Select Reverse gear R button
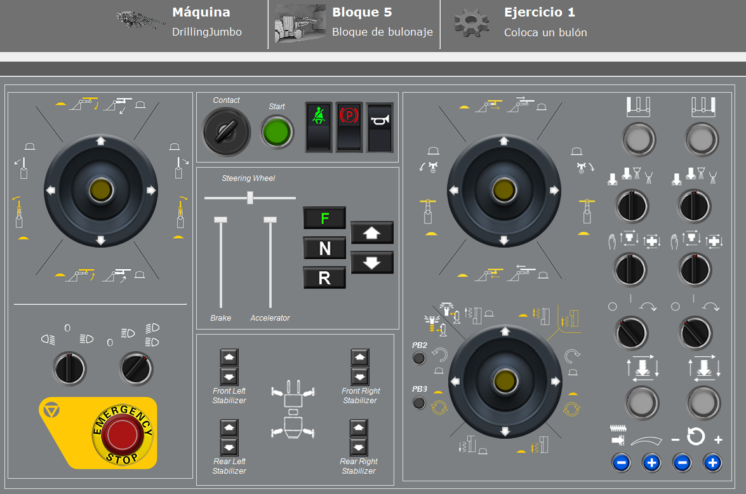Screen dimensions: 746x494 (x=324, y=278)
